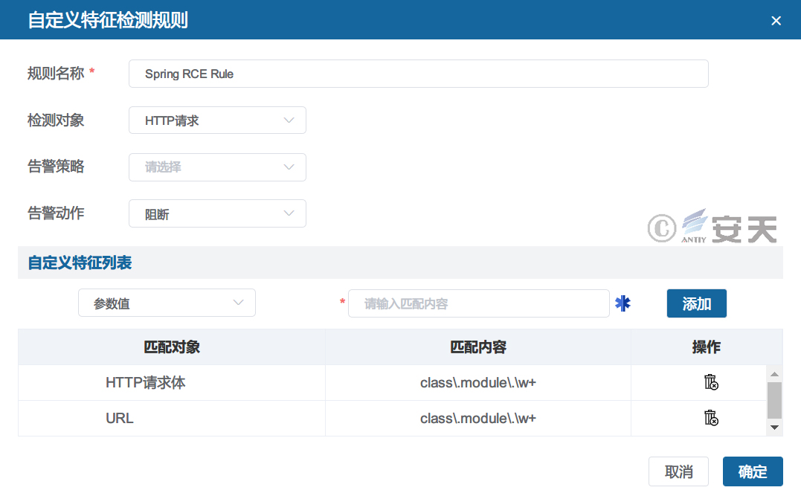The width and height of the screenshot is (801, 496).
Task: Click the feature list scrollbar thumb
Action: (x=774, y=400)
